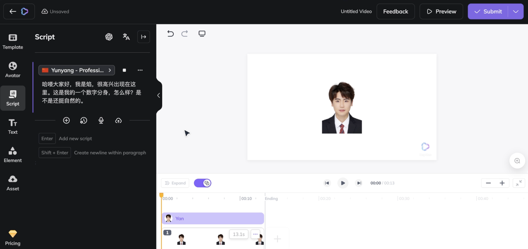Zoom in the timeline with plus
The width and height of the screenshot is (528, 249).
pos(502,183)
